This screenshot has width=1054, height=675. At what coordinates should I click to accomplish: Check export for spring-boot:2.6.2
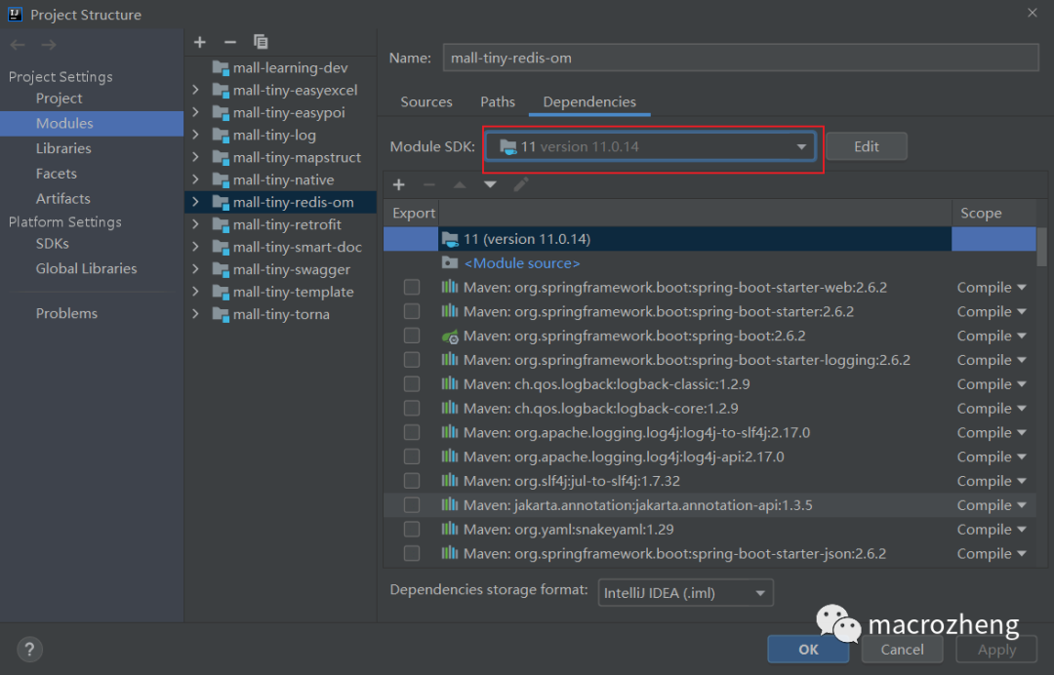click(x=412, y=336)
